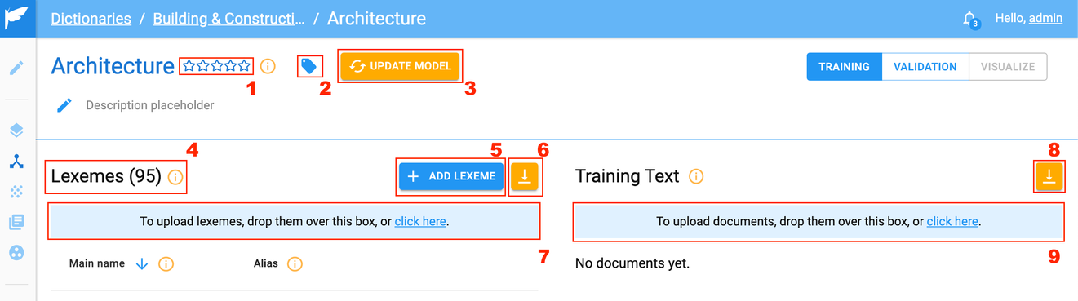Switch to the VALIDATION tab
Image resolution: width=1078 pixels, height=301 pixels.
(925, 67)
